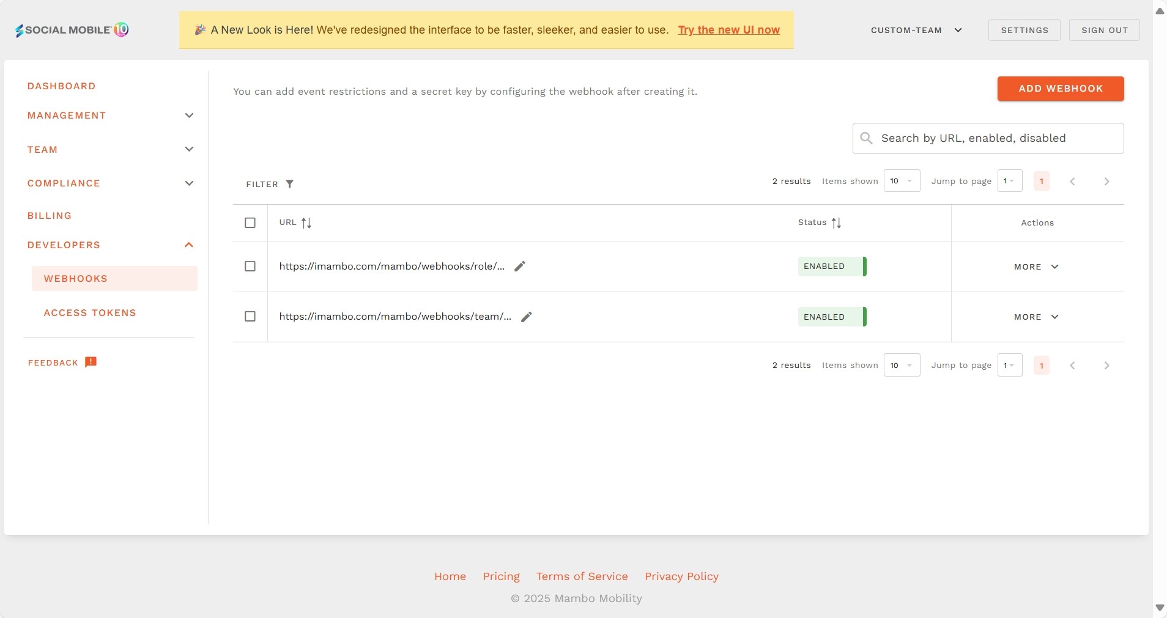Edit the webhooks/role URL with pencil icon
This screenshot has width=1167, height=618.
tap(519, 266)
